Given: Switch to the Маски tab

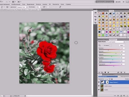Looking at the screenshot, I should [106, 40].
